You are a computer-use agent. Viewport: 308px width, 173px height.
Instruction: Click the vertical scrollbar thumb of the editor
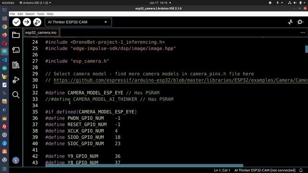(307, 49)
